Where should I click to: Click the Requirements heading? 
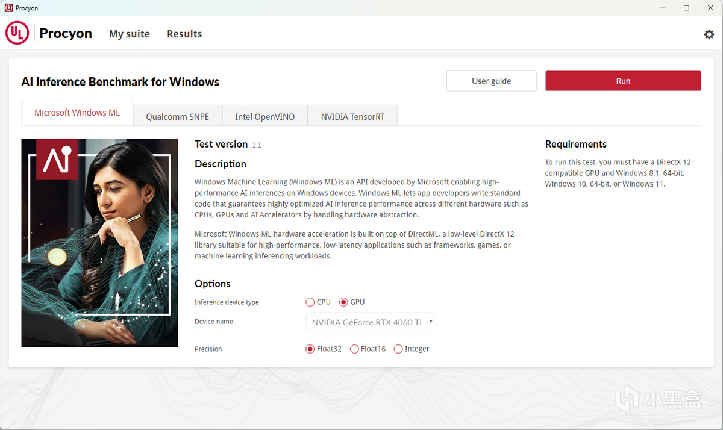coord(576,144)
